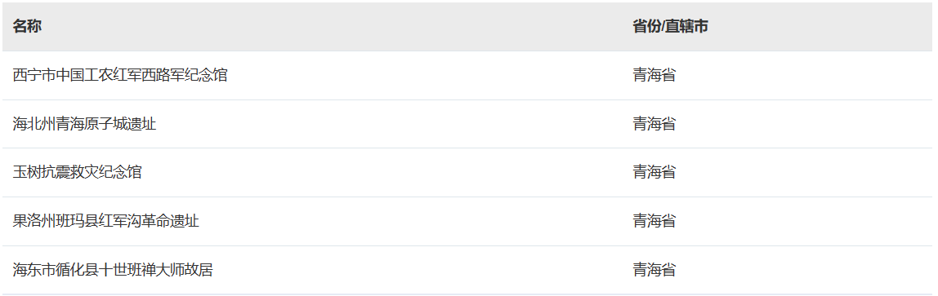Highlight the gray table header row
The image size is (938, 296).
pyautogui.click(x=467, y=26)
